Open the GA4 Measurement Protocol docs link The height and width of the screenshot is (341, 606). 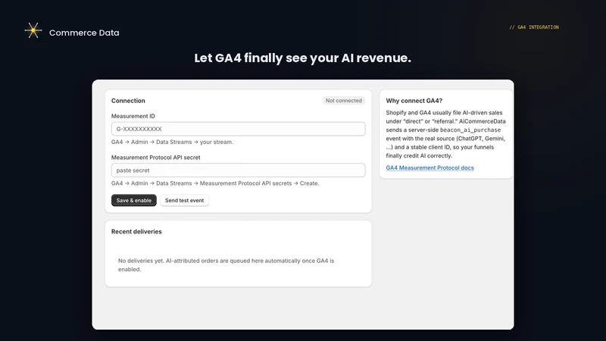coord(430,167)
